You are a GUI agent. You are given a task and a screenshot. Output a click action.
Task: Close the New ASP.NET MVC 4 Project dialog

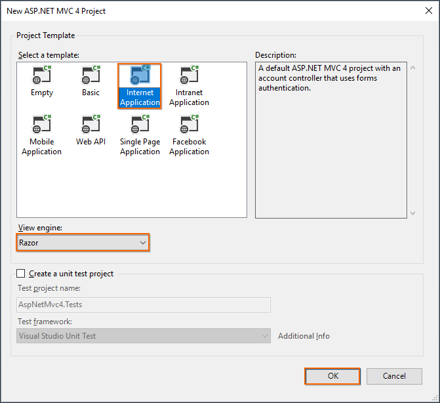[x=428, y=11]
